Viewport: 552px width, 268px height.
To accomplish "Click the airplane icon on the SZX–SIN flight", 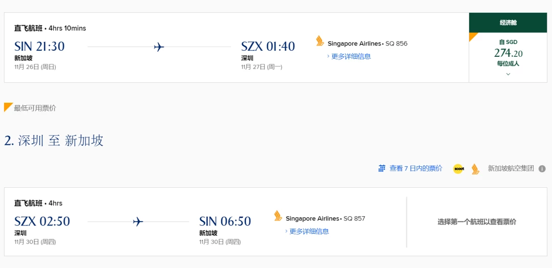I will coord(138,221).
